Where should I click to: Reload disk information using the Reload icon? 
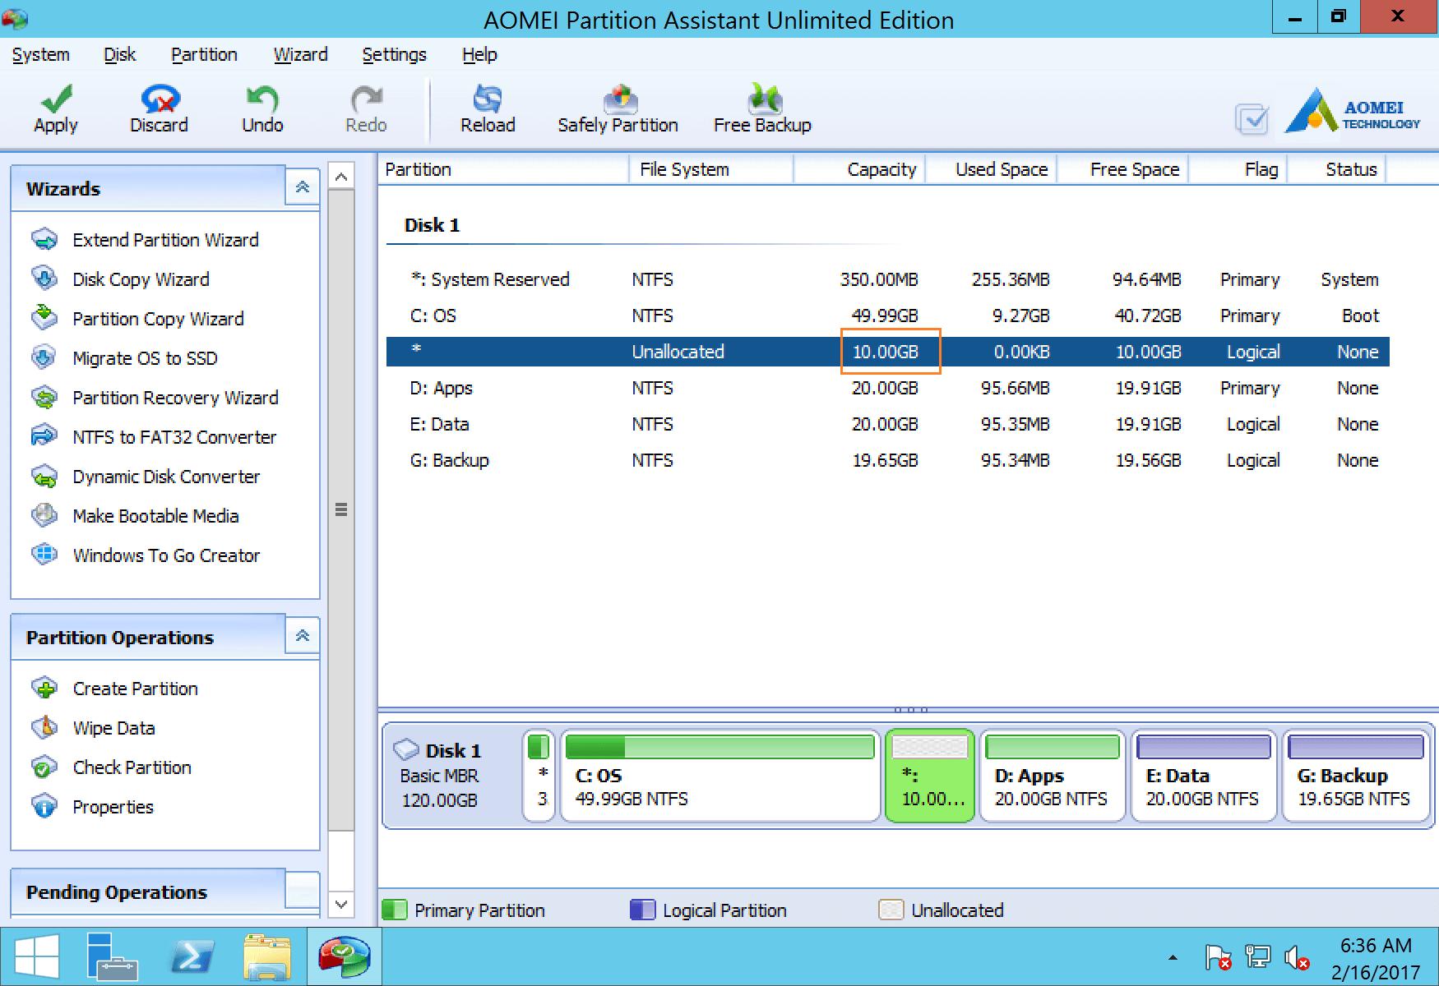488,99
